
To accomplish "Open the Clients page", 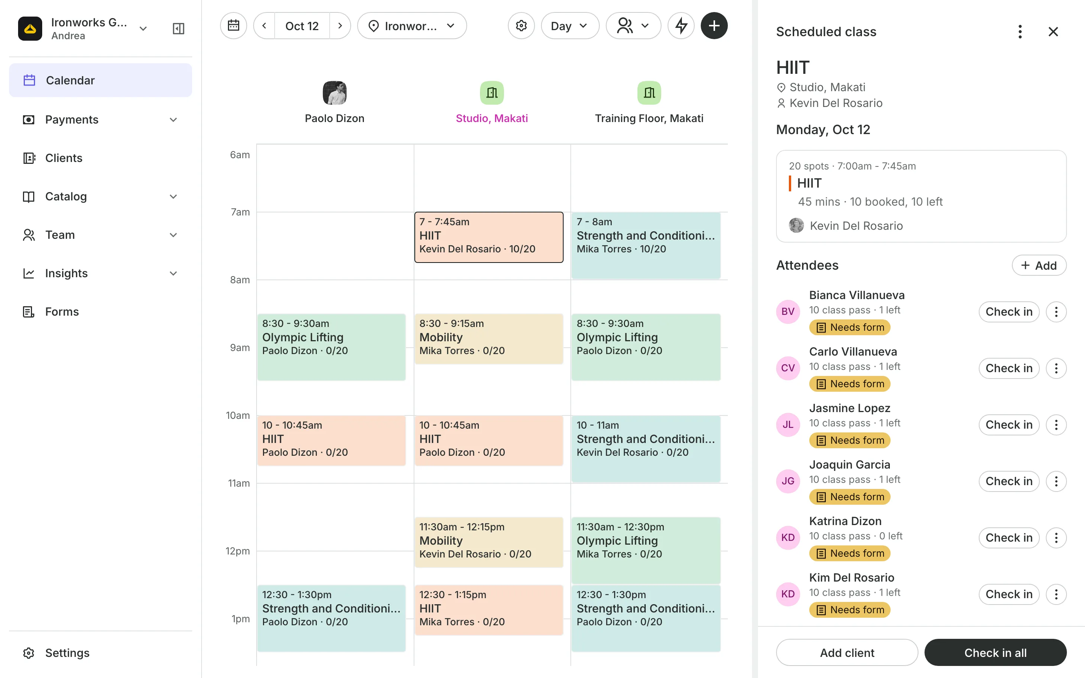I will (x=101, y=158).
